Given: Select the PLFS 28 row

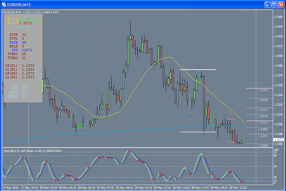Looking at the screenshot, I should click(18, 42).
